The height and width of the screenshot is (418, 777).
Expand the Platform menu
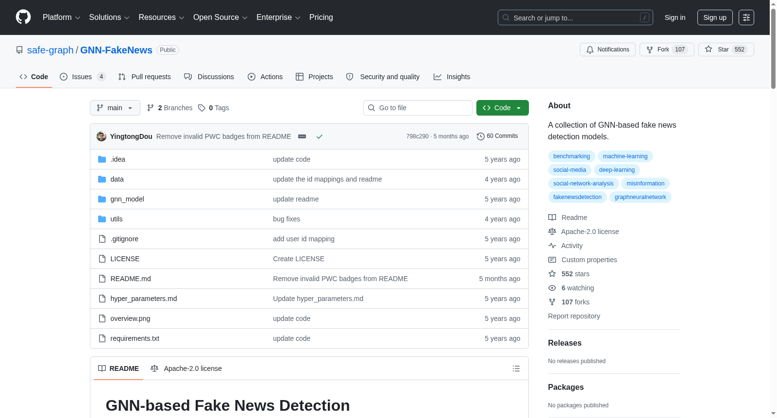click(61, 17)
